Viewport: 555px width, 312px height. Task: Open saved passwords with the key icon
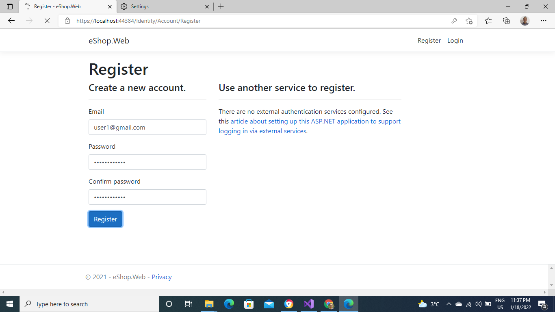pyautogui.click(x=454, y=21)
